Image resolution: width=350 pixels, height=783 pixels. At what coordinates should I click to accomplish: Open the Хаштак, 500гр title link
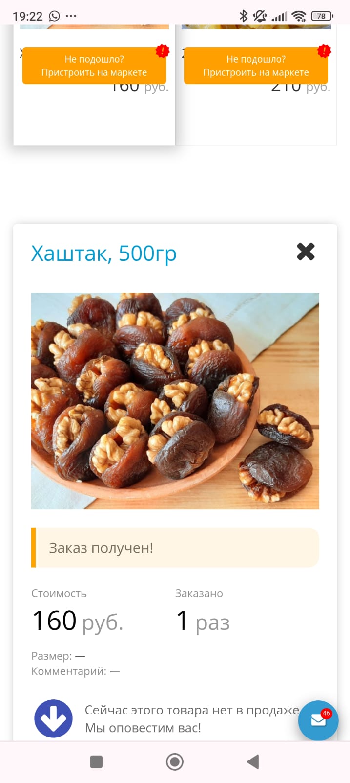pyautogui.click(x=103, y=253)
